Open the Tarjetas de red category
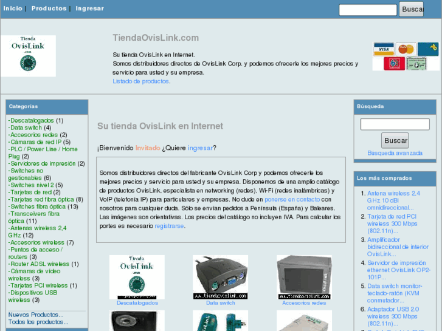The height and width of the screenshot is (331, 442). point(31,192)
